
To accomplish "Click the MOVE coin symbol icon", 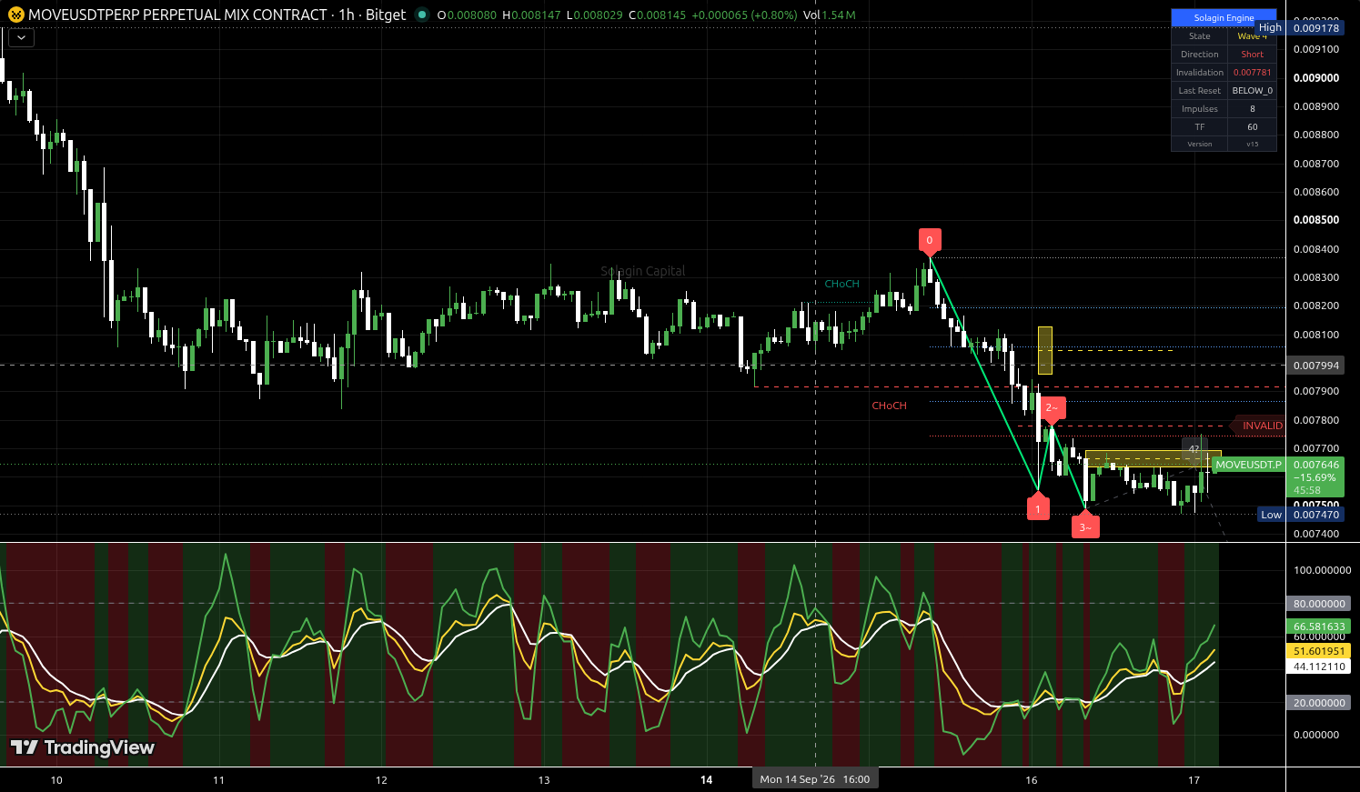I will click(15, 15).
